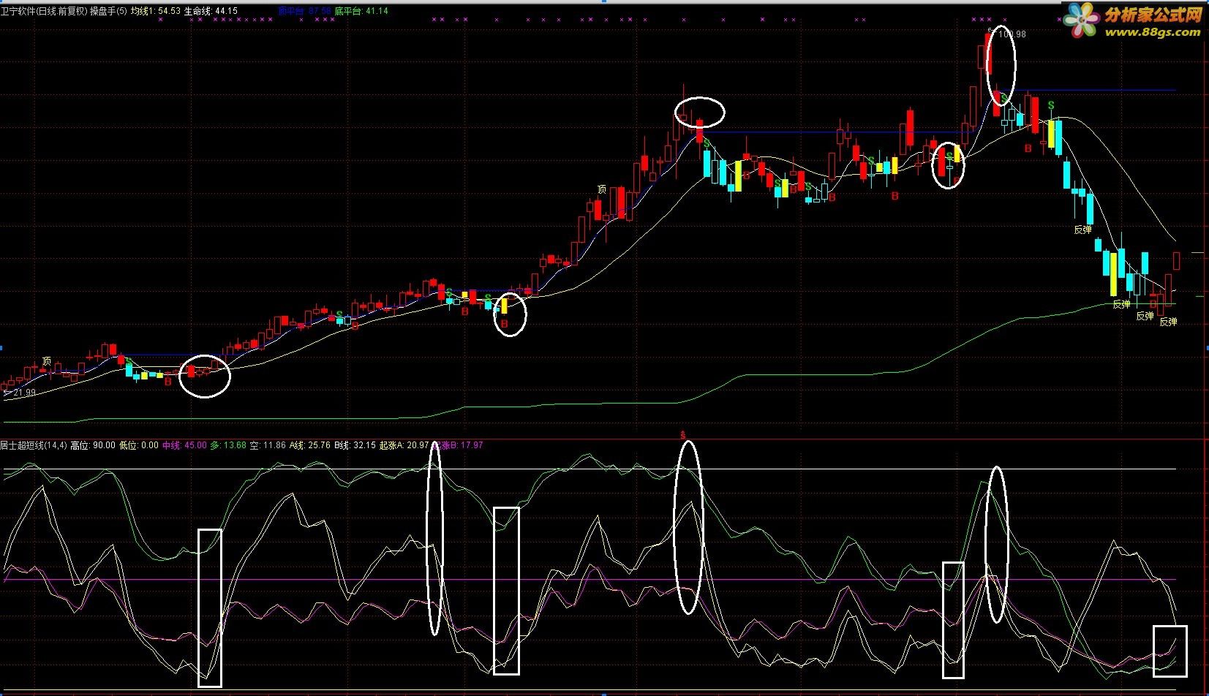Click the 顶 marker near the 21.99 low
1209x696 pixels.
[47, 361]
